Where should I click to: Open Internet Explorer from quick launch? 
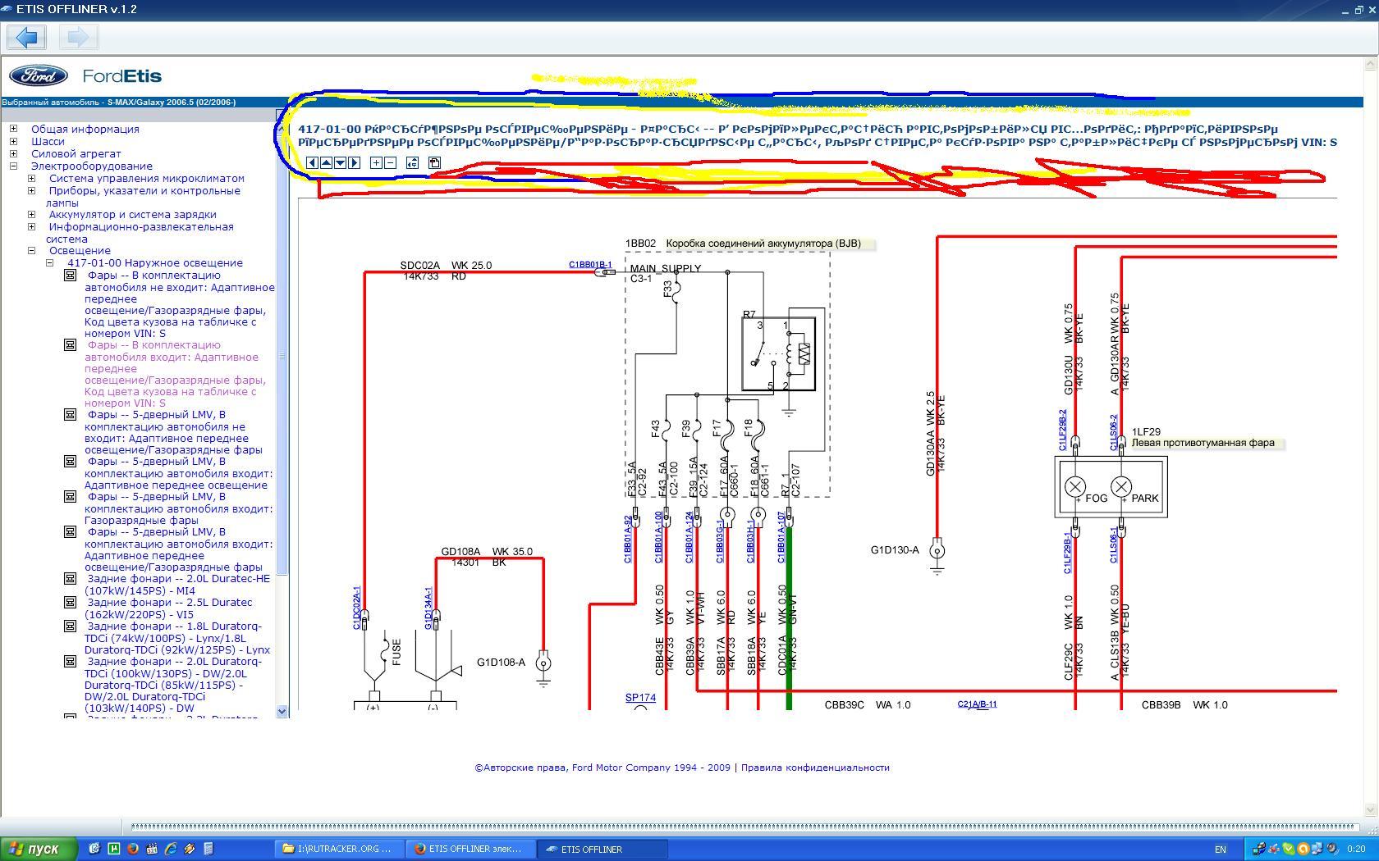click(171, 849)
